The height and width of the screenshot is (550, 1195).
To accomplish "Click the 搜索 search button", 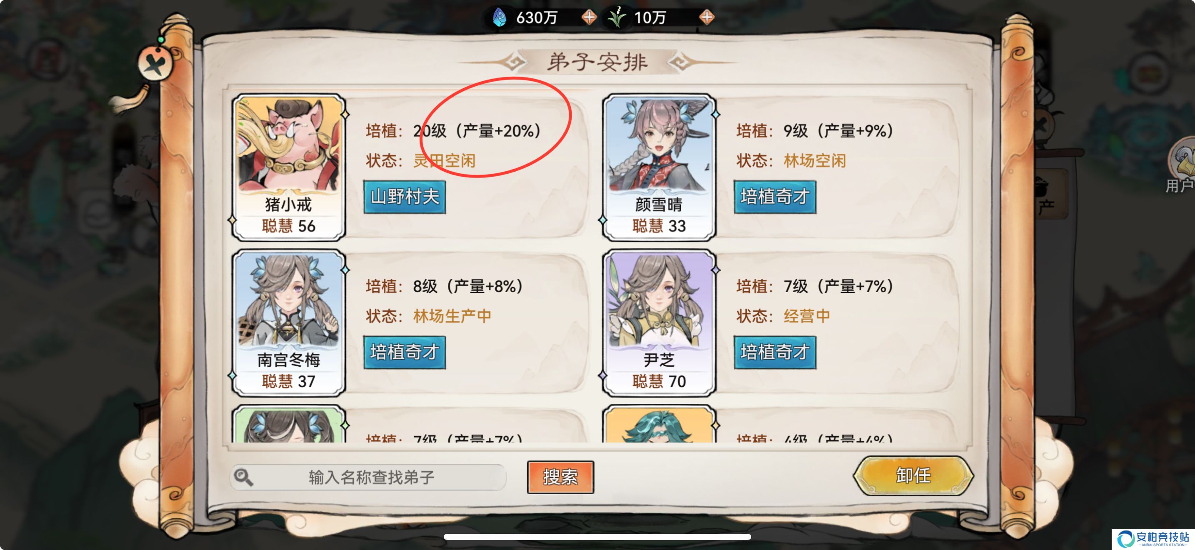I will click(560, 477).
